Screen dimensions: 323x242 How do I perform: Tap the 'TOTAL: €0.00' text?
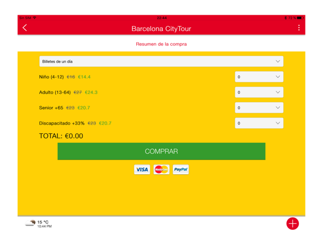coord(61,136)
